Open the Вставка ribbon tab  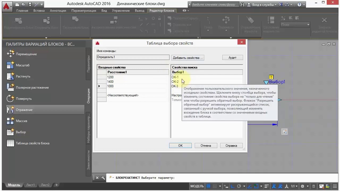(39, 11)
